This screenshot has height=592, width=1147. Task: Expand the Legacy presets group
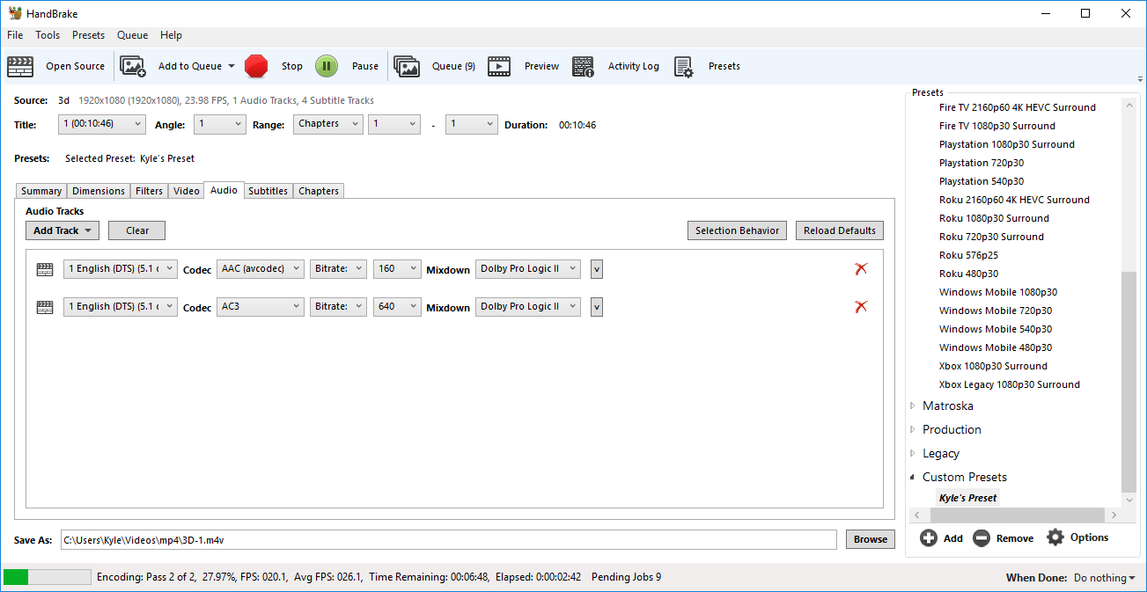(x=912, y=454)
